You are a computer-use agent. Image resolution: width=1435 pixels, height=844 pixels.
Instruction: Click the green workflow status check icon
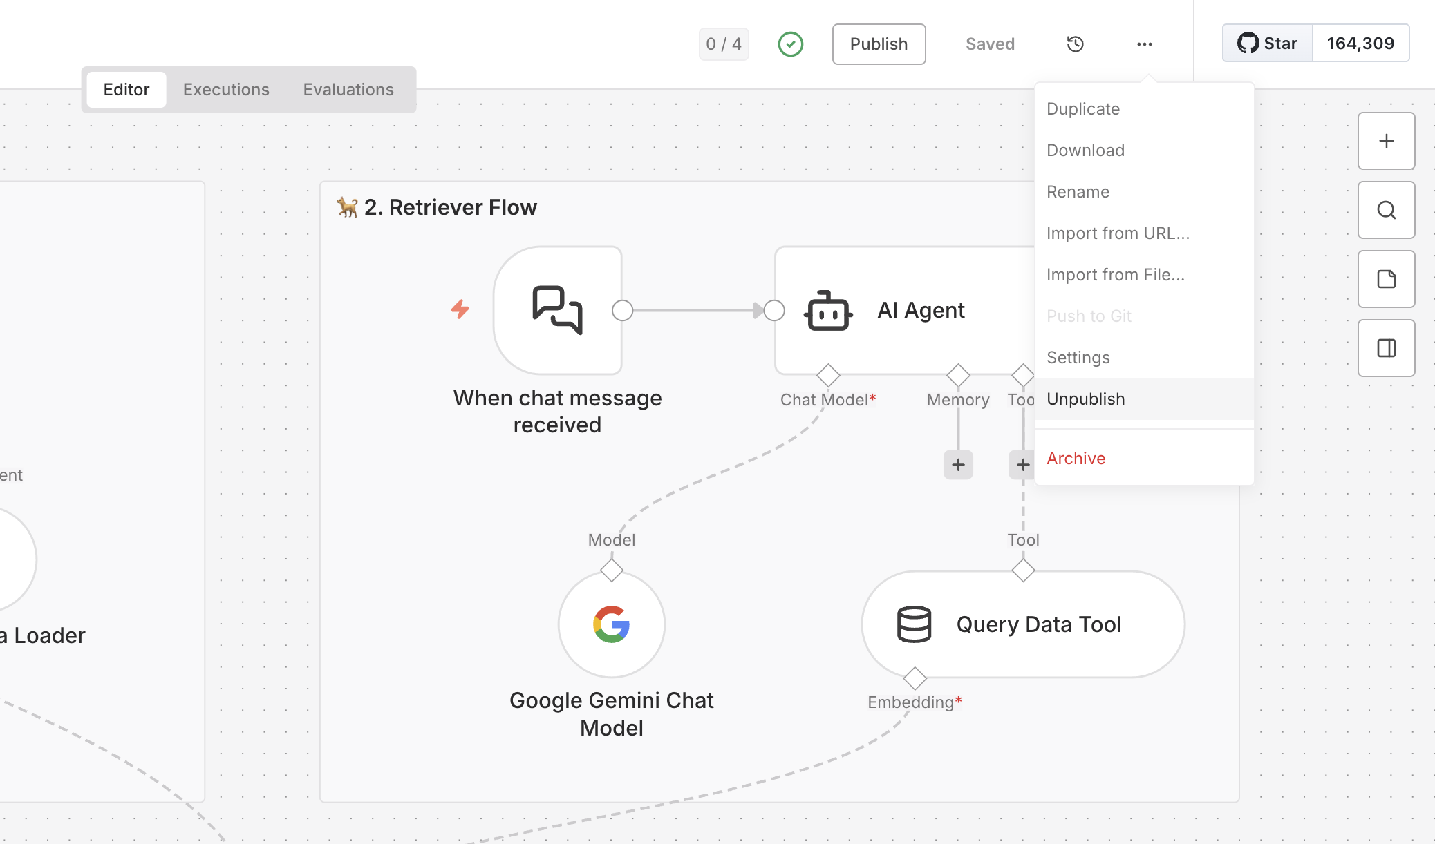pos(790,44)
